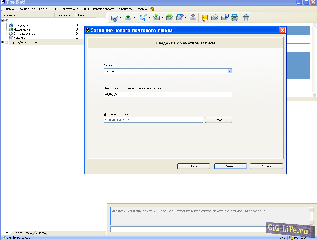317x240 pixels.
Task: Click the Send queued mail icon
Action: [x=128, y=18]
